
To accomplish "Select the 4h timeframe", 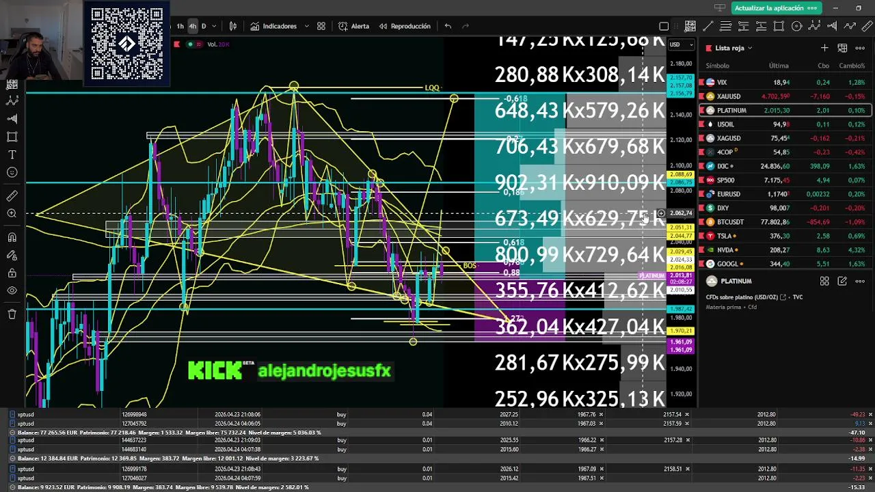I will coord(192,26).
